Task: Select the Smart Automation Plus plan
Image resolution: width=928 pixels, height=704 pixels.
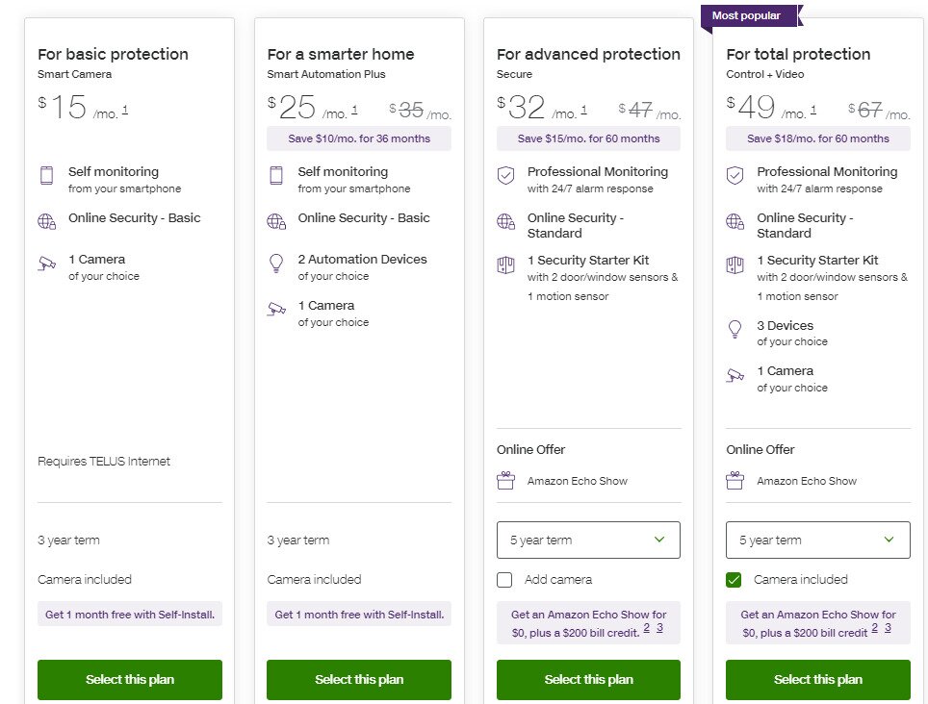Action: click(359, 680)
